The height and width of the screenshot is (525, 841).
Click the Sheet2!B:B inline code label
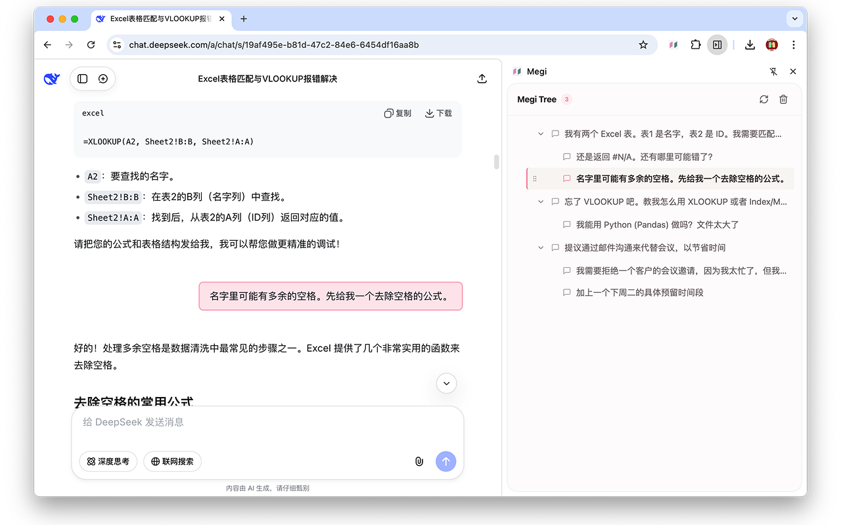tap(114, 197)
